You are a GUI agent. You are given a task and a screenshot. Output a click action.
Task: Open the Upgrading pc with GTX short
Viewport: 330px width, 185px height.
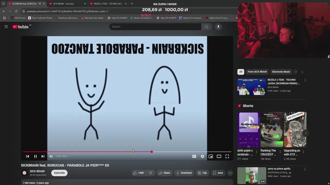(x=295, y=129)
